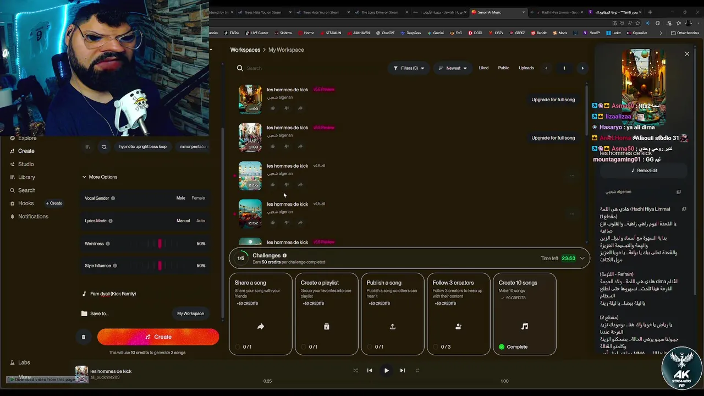Go to the next songs page

tap(582, 68)
